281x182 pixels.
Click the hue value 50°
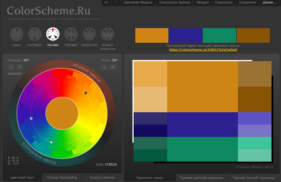[26, 60]
